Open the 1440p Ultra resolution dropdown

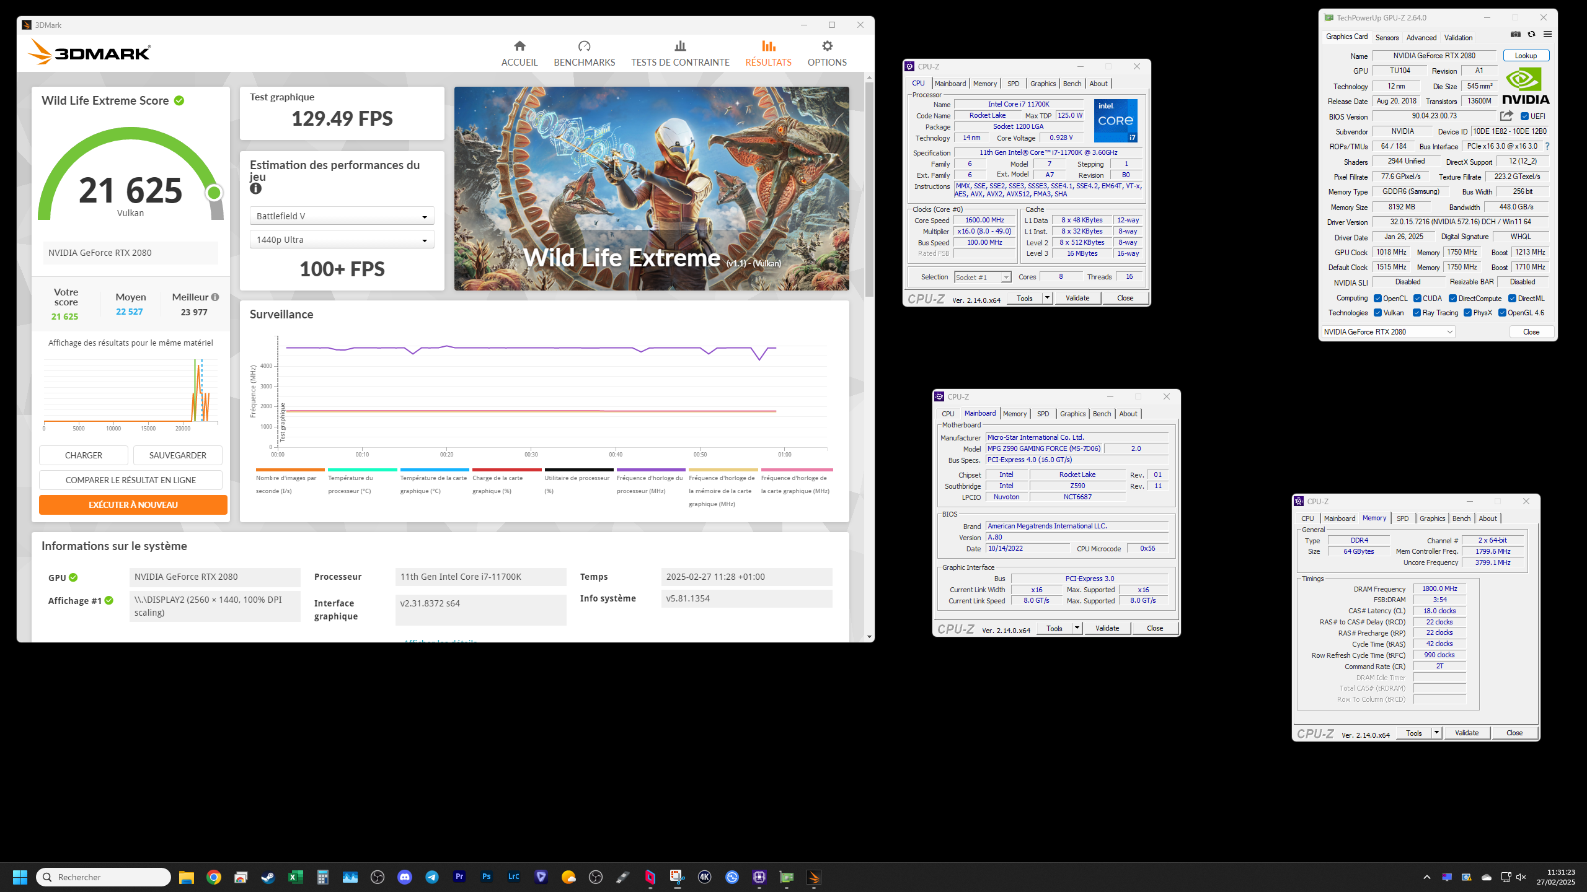click(342, 240)
